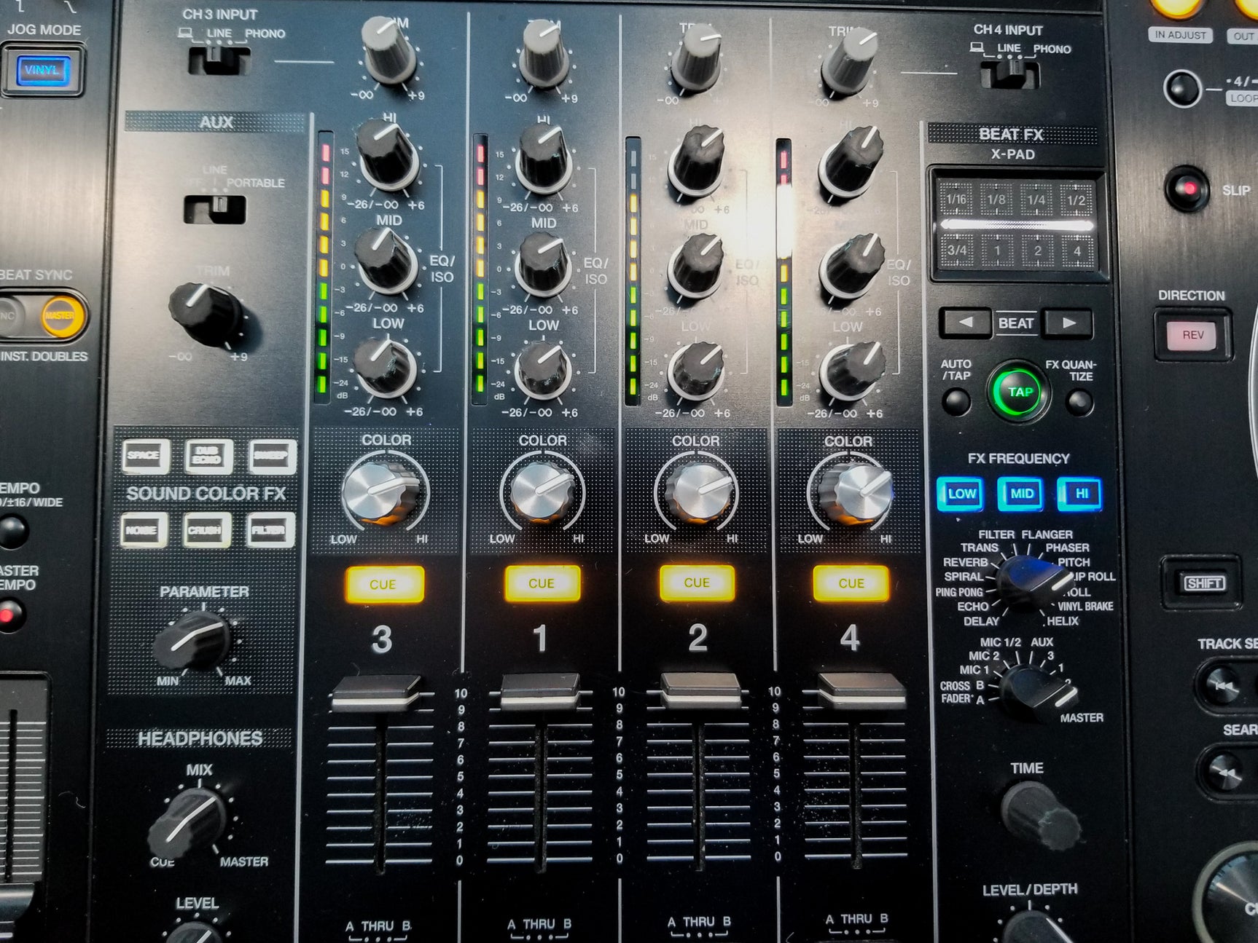1258x943 pixels.
Task: Flip the AUX LINE/PORTABLE switch
Action: 215,210
